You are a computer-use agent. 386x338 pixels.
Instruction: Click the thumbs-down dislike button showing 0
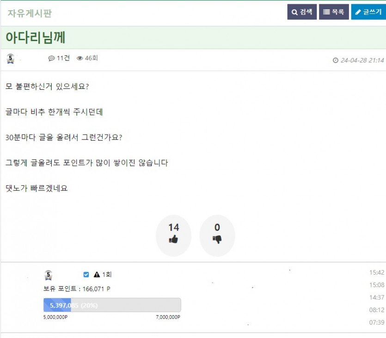click(x=217, y=236)
